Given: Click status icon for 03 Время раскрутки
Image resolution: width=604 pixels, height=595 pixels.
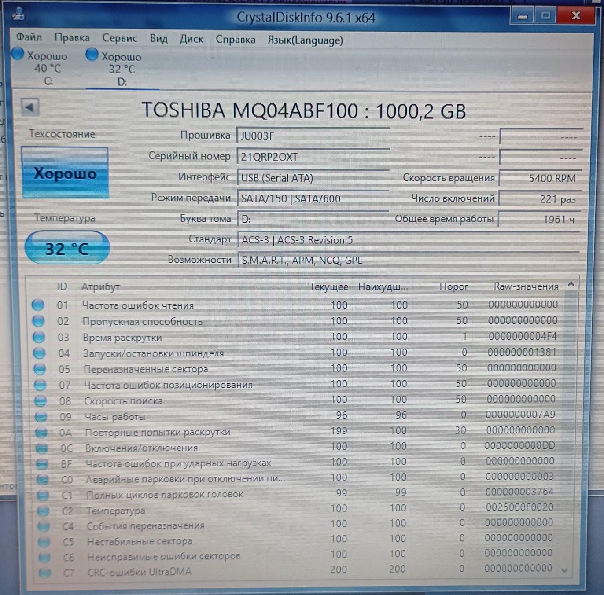Looking at the screenshot, I should [x=39, y=337].
